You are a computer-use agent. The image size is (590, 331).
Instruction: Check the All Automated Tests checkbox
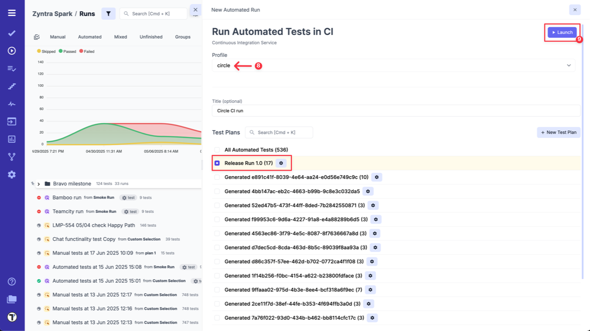tap(217, 149)
